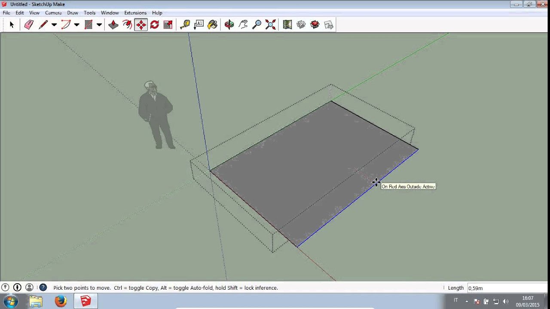Select the Rotate tool
550x309 pixels.
155,25
